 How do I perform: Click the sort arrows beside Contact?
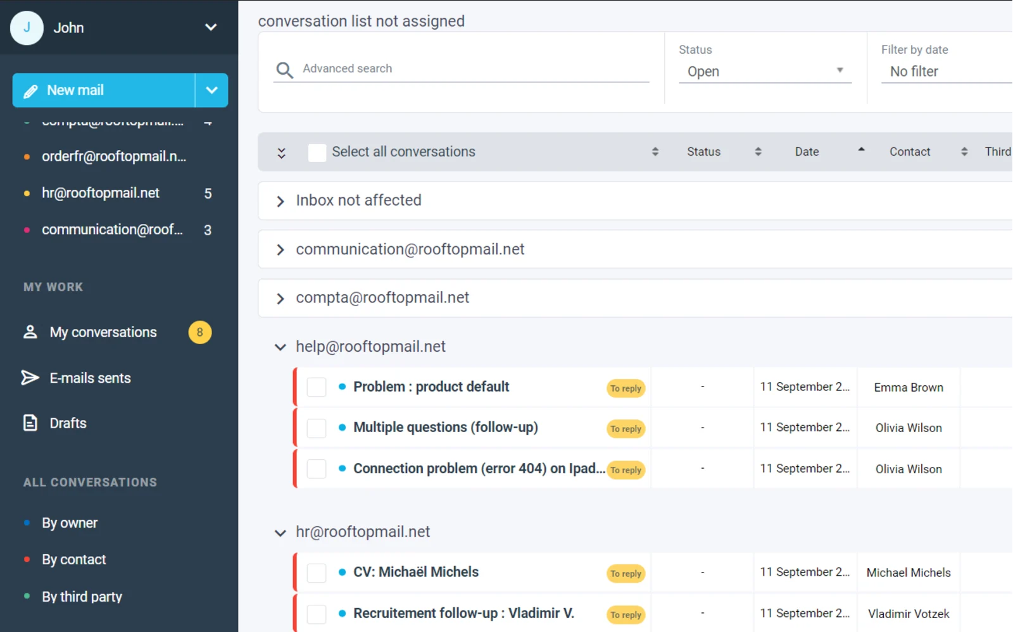964,151
